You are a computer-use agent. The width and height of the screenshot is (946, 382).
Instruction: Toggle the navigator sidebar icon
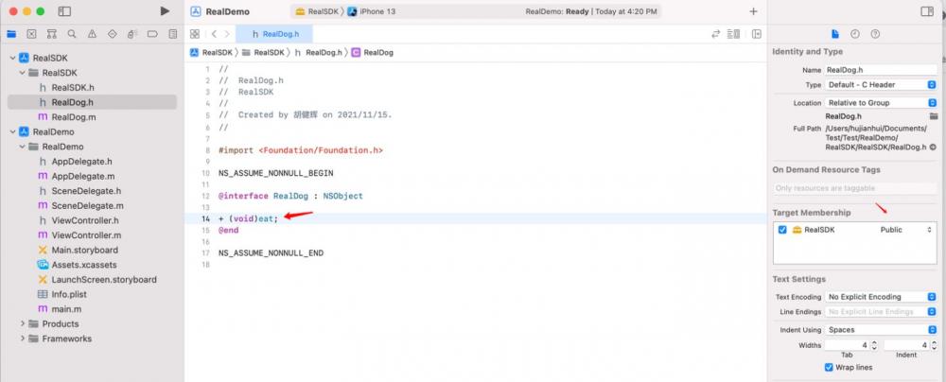click(64, 10)
